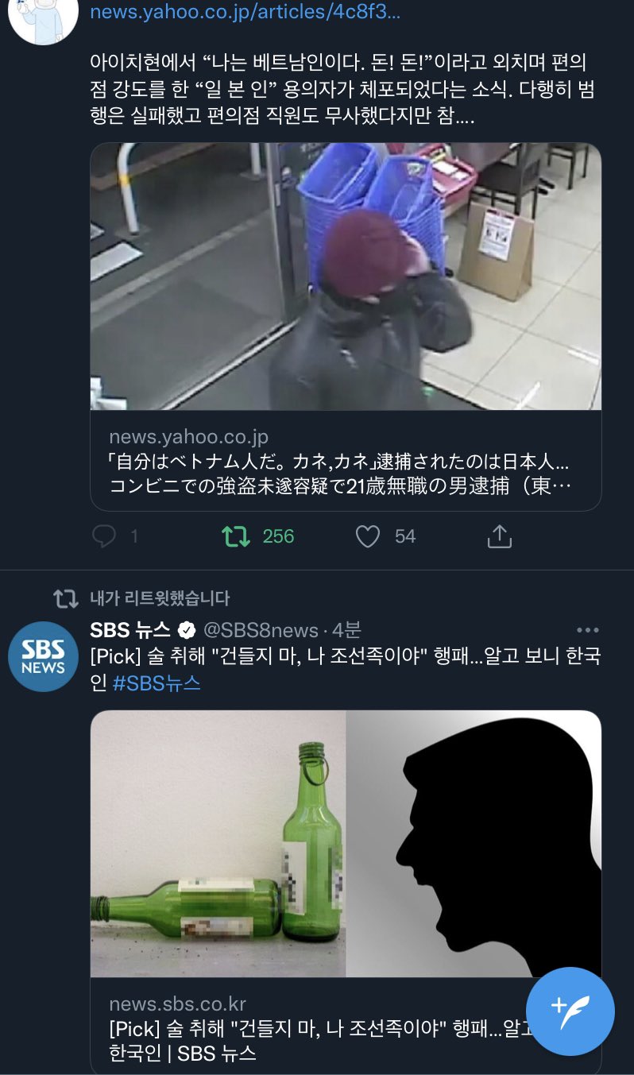Open the SBS News profile avatar
This screenshot has height=1075, width=634.
(x=43, y=656)
